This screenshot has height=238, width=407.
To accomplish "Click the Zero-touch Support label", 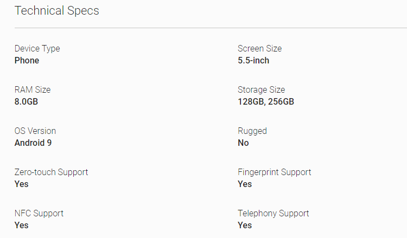I will [51, 172].
